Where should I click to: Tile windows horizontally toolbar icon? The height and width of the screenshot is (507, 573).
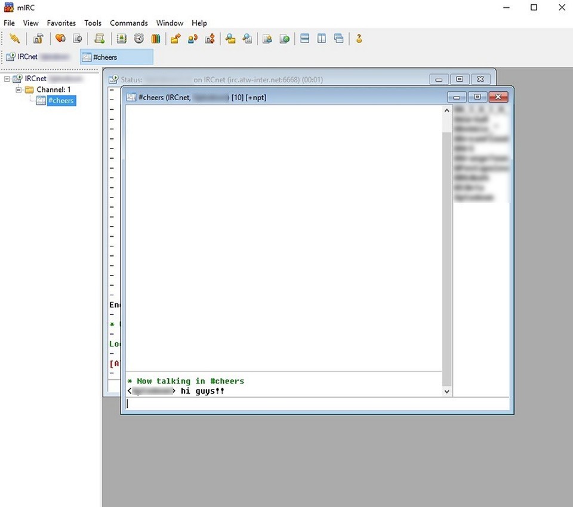pos(304,38)
